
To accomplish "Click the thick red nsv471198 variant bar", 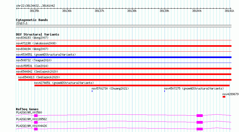I will click(x=124, y=46).
